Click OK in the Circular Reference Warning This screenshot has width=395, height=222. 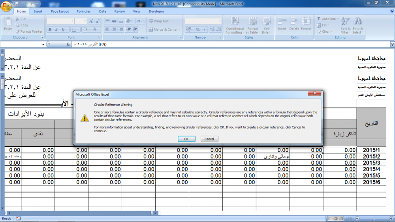(186, 139)
